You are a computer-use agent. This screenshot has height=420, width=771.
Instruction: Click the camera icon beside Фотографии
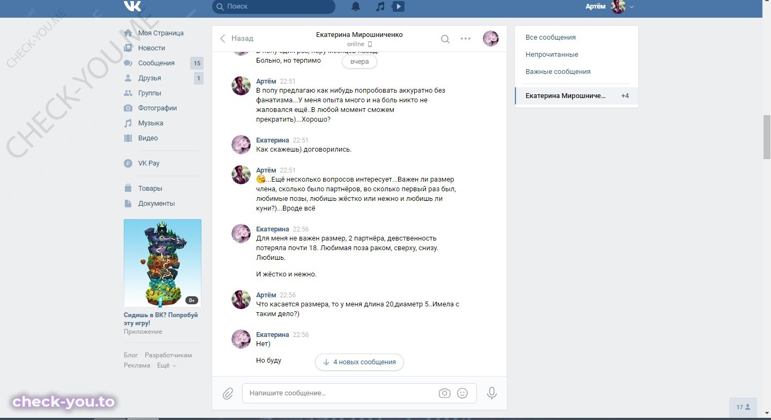coord(128,108)
